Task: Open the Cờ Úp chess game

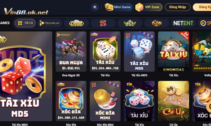Action: point(173,101)
